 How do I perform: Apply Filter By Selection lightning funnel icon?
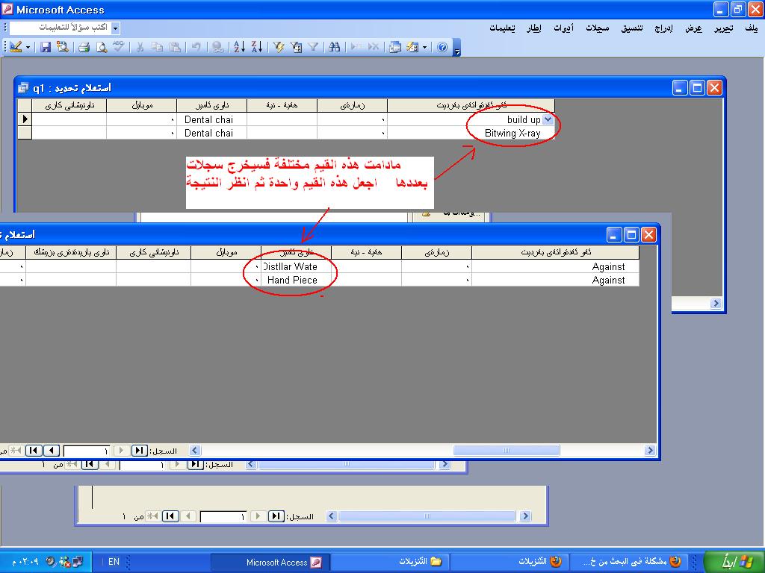pos(279,47)
